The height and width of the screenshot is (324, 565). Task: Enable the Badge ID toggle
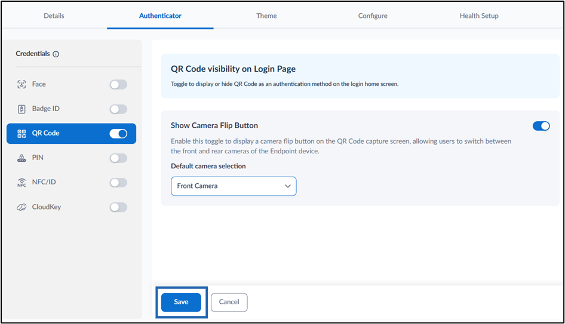point(118,109)
